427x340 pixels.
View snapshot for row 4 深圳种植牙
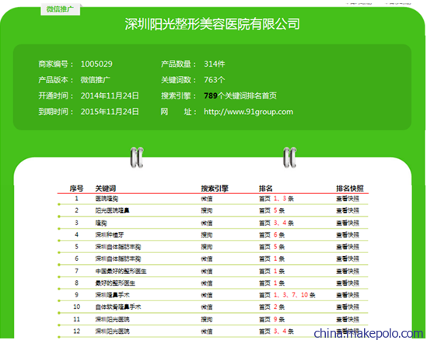click(x=348, y=235)
